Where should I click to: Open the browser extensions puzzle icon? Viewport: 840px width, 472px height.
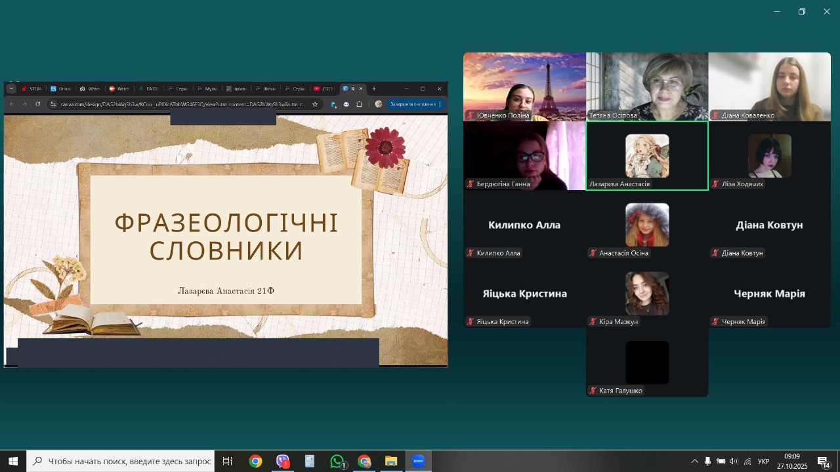[x=359, y=104]
